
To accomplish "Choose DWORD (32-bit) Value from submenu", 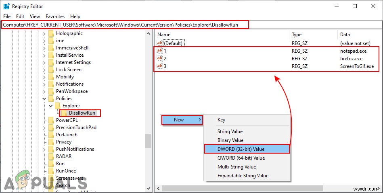I will tap(247, 149).
